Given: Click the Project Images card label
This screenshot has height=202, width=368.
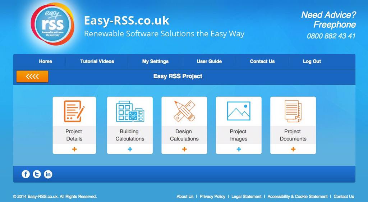Looking at the screenshot, I should 239,135.
